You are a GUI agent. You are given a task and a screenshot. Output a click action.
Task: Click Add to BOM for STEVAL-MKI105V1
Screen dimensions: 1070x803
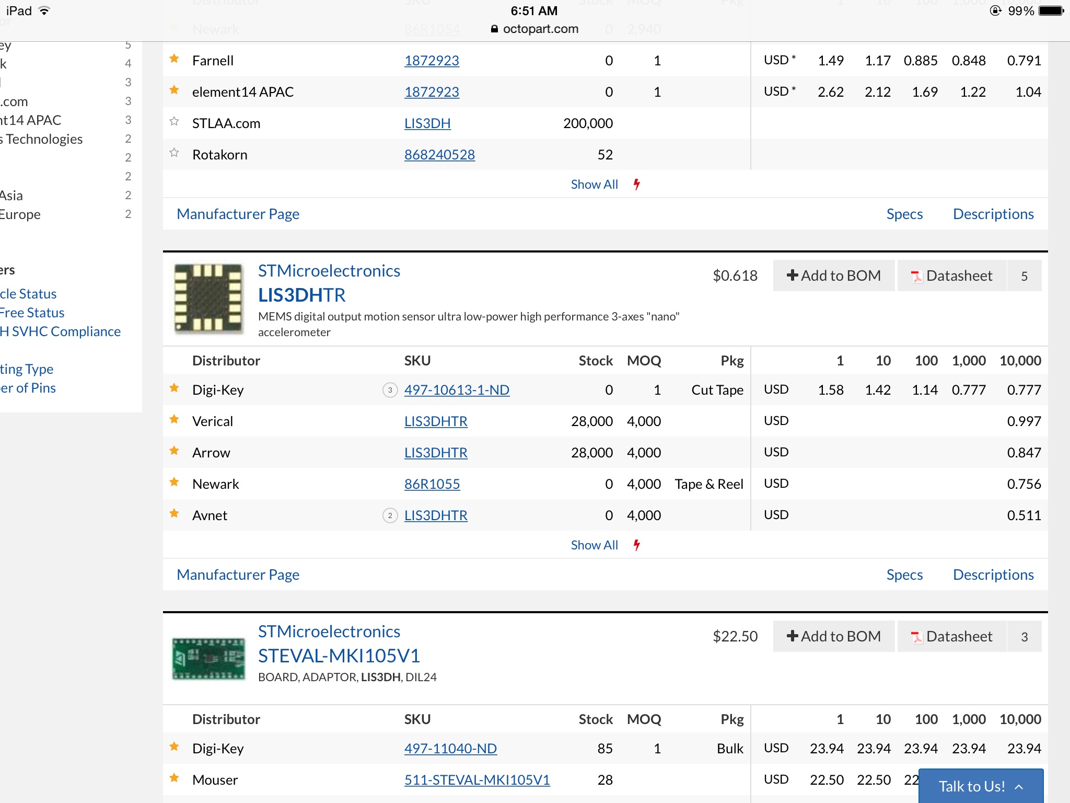pyautogui.click(x=833, y=636)
